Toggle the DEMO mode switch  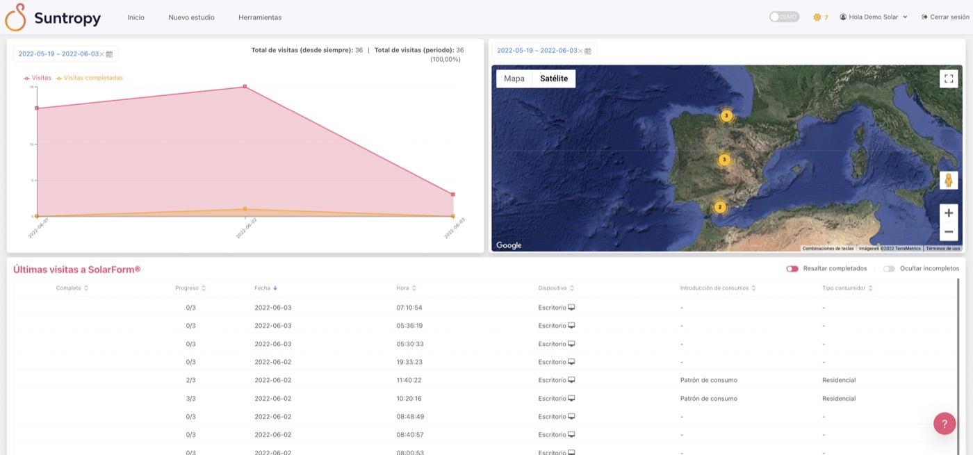click(784, 17)
